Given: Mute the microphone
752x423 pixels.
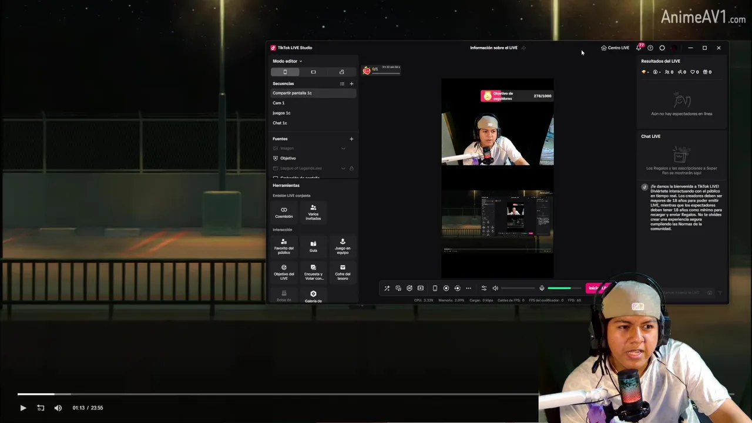Looking at the screenshot, I should tap(542, 288).
